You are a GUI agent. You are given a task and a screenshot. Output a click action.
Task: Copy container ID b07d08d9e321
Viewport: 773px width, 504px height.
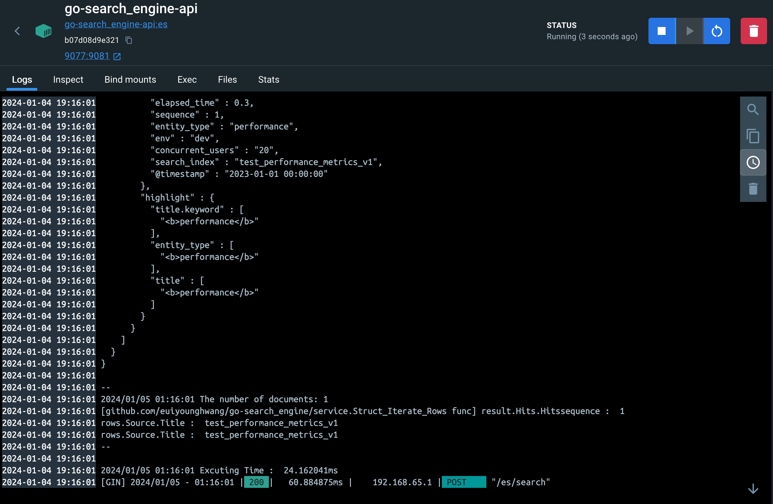[x=129, y=40]
